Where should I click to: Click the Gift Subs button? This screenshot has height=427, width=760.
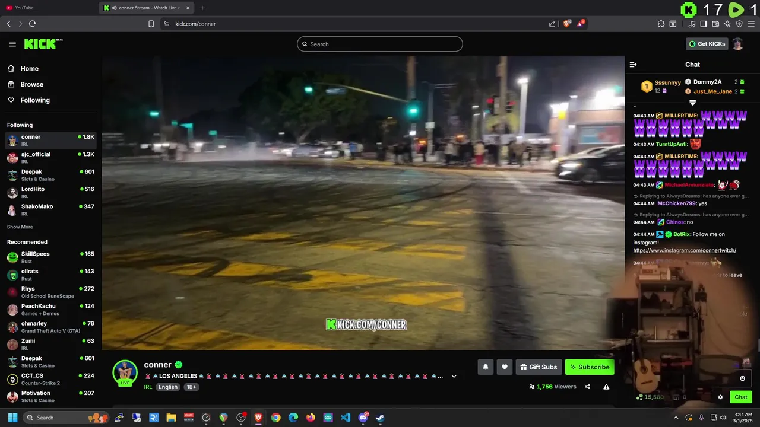pyautogui.click(x=539, y=367)
